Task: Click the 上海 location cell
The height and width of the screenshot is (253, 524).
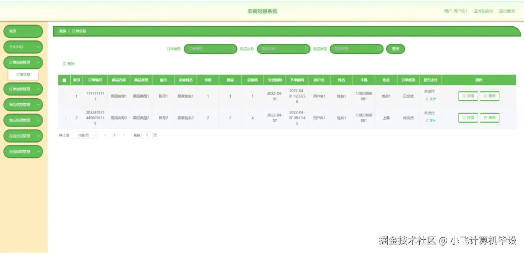Action: pyautogui.click(x=386, y=118)
